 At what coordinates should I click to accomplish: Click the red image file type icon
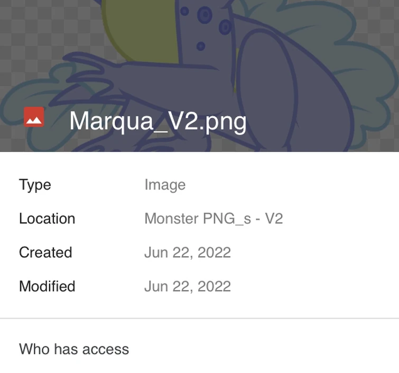(34, 117)
